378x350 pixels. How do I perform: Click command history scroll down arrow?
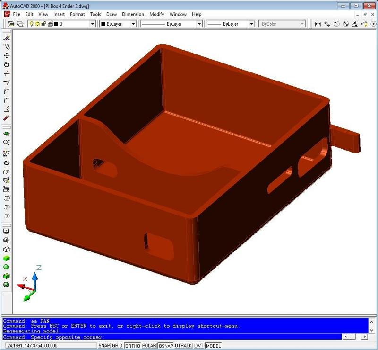point(371,330)
